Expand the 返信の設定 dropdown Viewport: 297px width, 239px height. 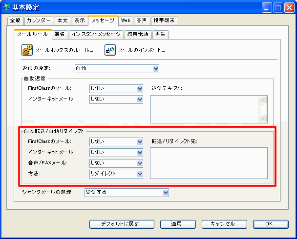pos(156,69)
